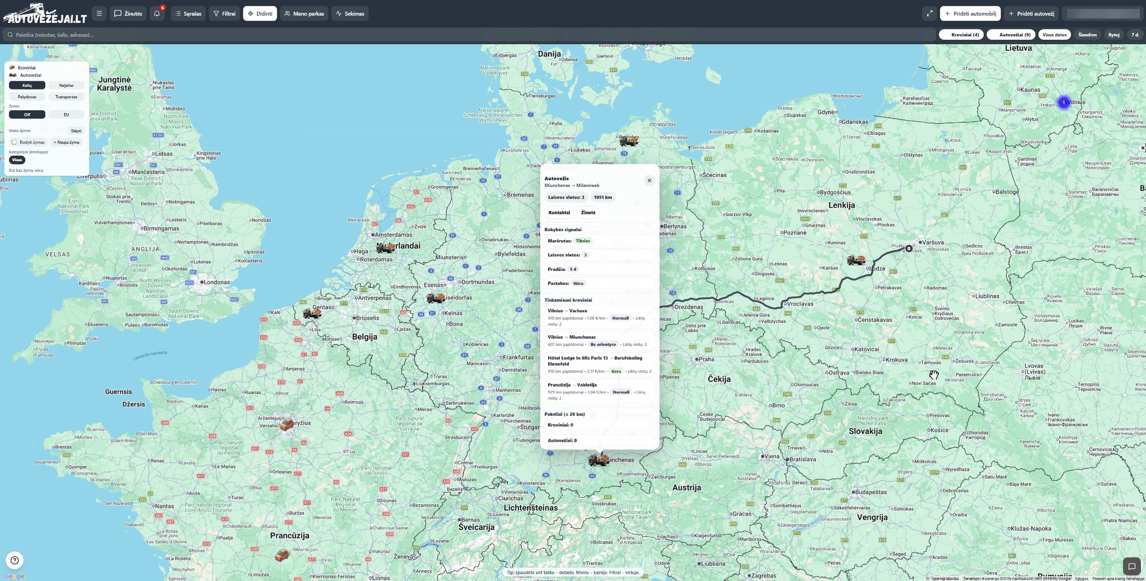Switch to the Sąrašas list view
Image resolution: width=1146 pixels, height=581 pixels.
[188, 13]
